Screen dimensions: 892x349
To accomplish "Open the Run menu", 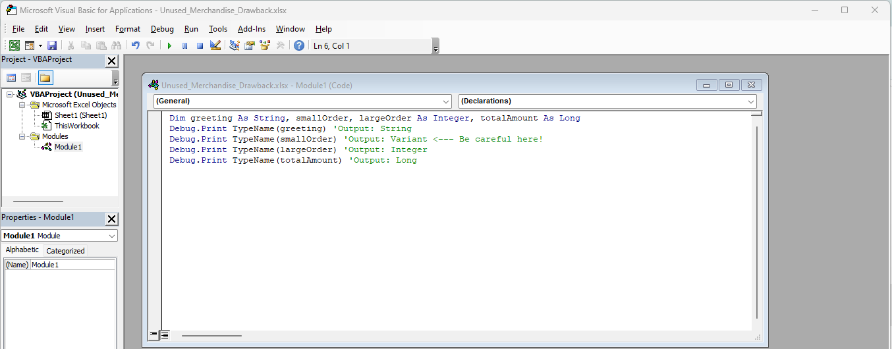I will pos(191,29).
